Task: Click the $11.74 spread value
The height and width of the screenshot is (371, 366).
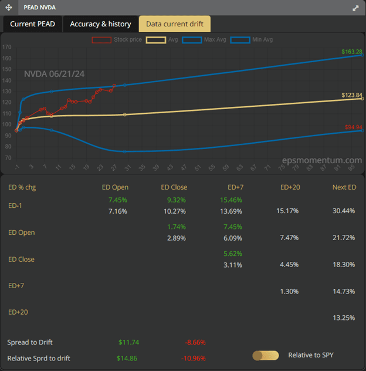Action: (129, 342)
